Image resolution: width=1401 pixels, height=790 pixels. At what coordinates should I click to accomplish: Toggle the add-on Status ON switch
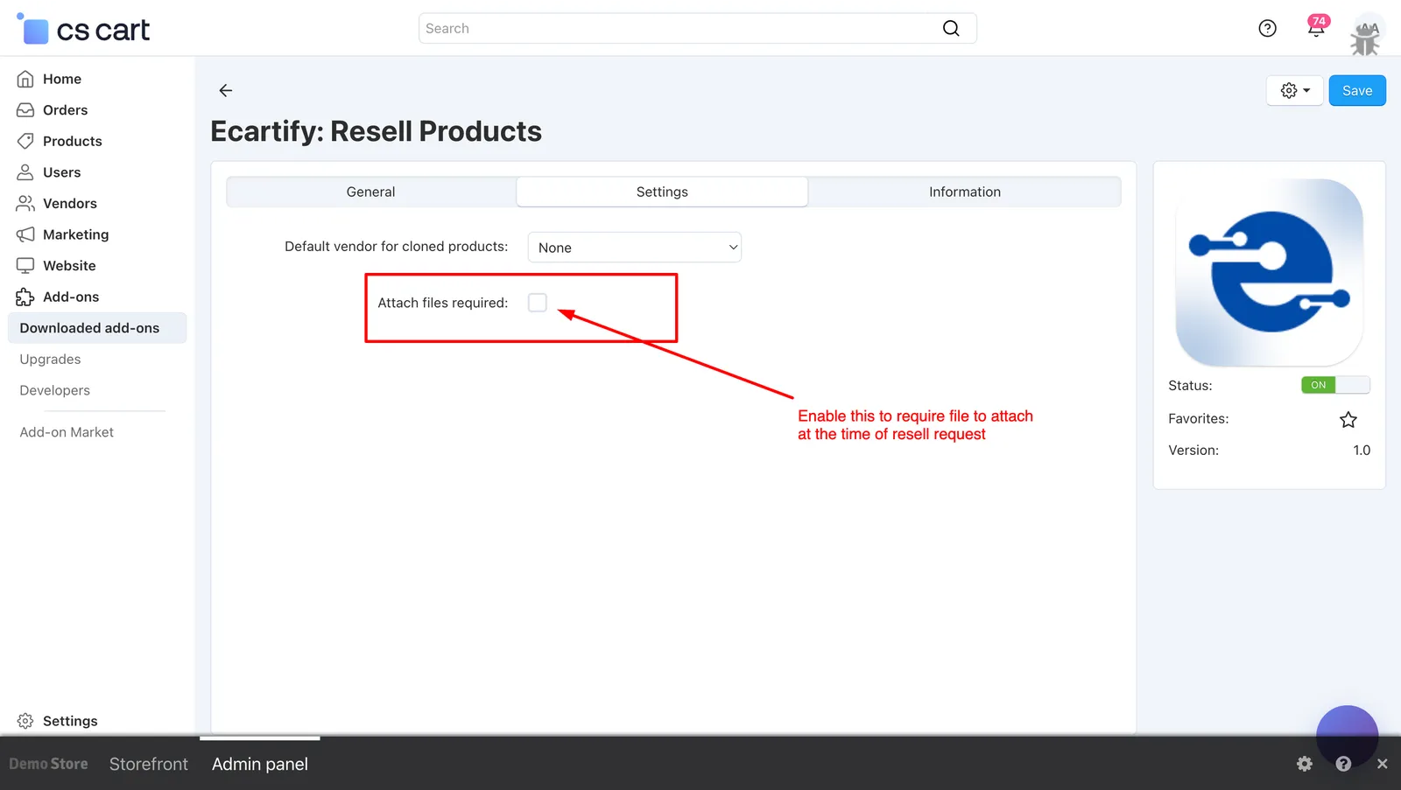point(1335,385)
